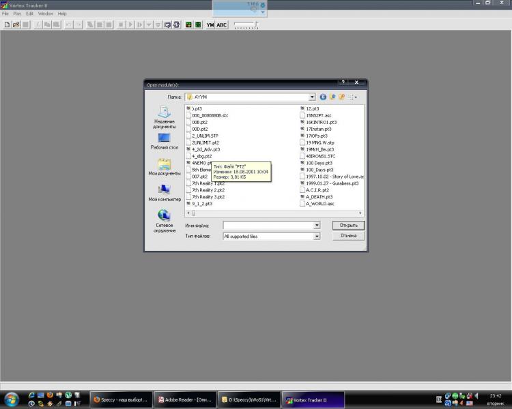Click the Отмена button
Viewport: 512px width, 409px height.
point(348,236)
